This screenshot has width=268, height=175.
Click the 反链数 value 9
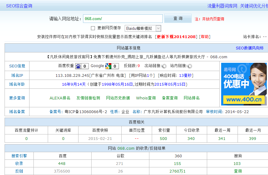(x=139, y=66)
